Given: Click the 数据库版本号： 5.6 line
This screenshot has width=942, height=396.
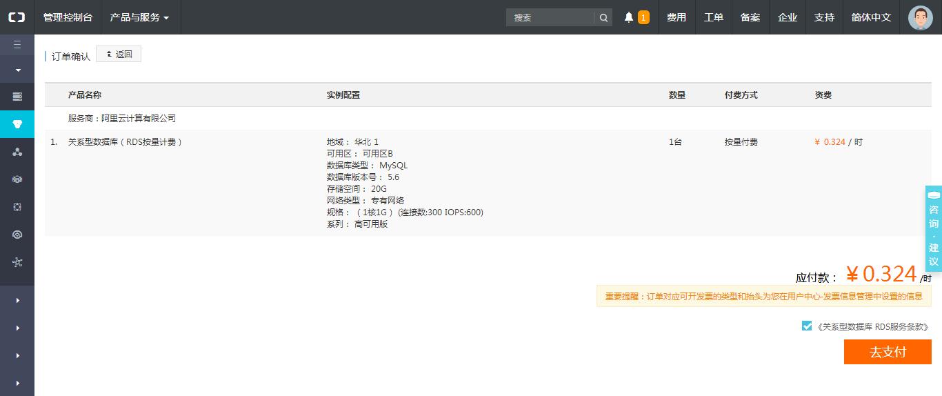Looking at the screenshot, I should point(363,177).
